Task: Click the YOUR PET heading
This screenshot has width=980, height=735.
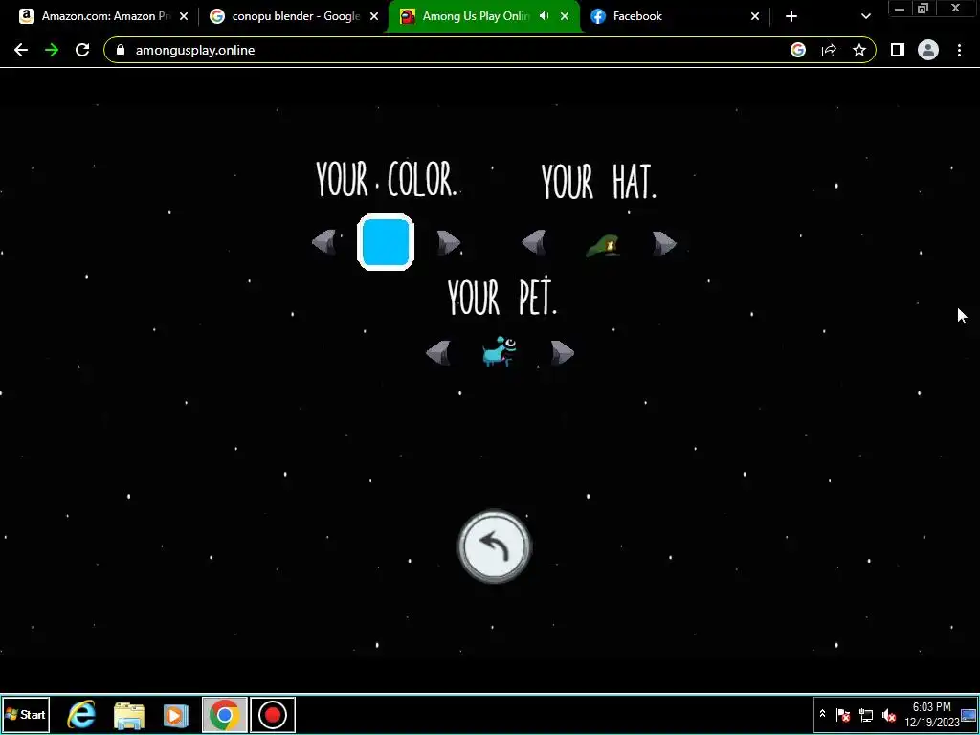Action: coord(501,297)
